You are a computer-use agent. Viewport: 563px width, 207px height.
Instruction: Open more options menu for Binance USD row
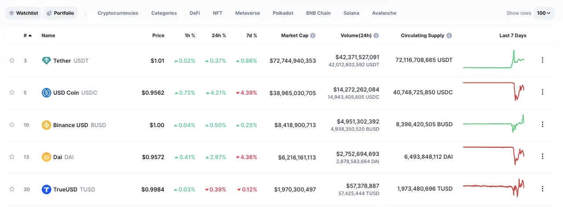542,124
